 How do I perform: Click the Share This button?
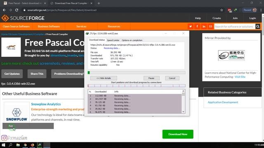pos(37,74)
